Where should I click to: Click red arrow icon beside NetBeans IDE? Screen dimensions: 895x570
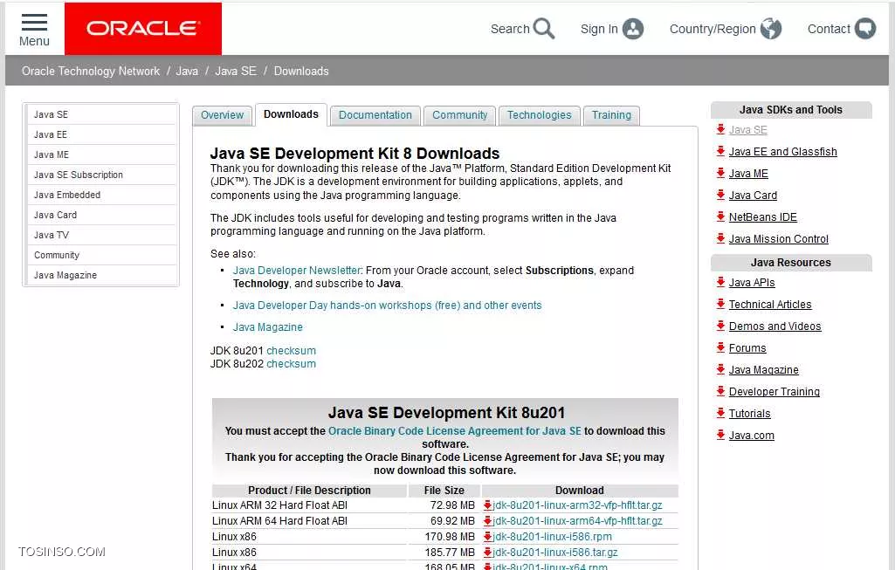721,216
